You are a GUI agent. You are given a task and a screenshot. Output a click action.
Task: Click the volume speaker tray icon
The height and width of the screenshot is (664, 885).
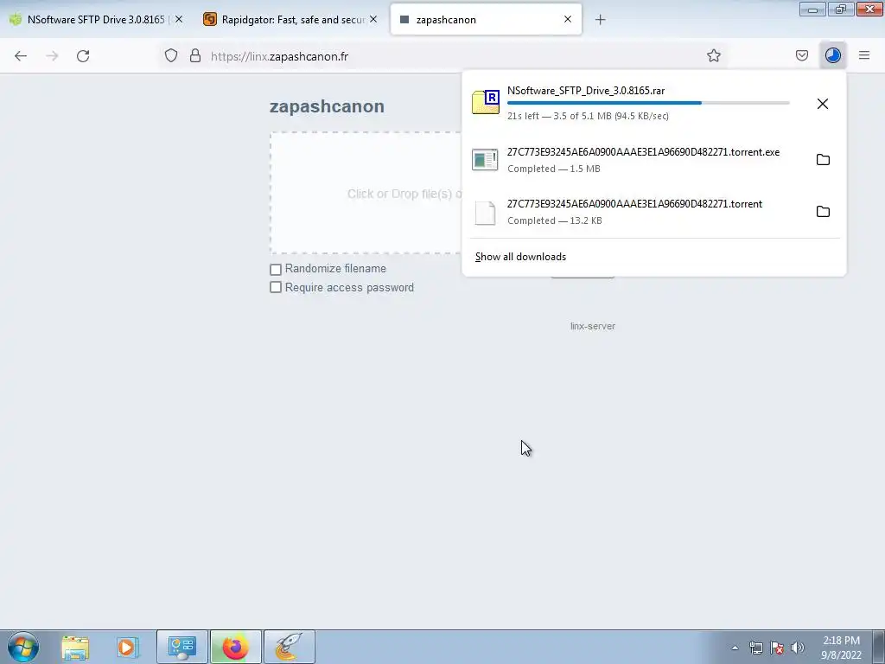click(x=798, y=648)
